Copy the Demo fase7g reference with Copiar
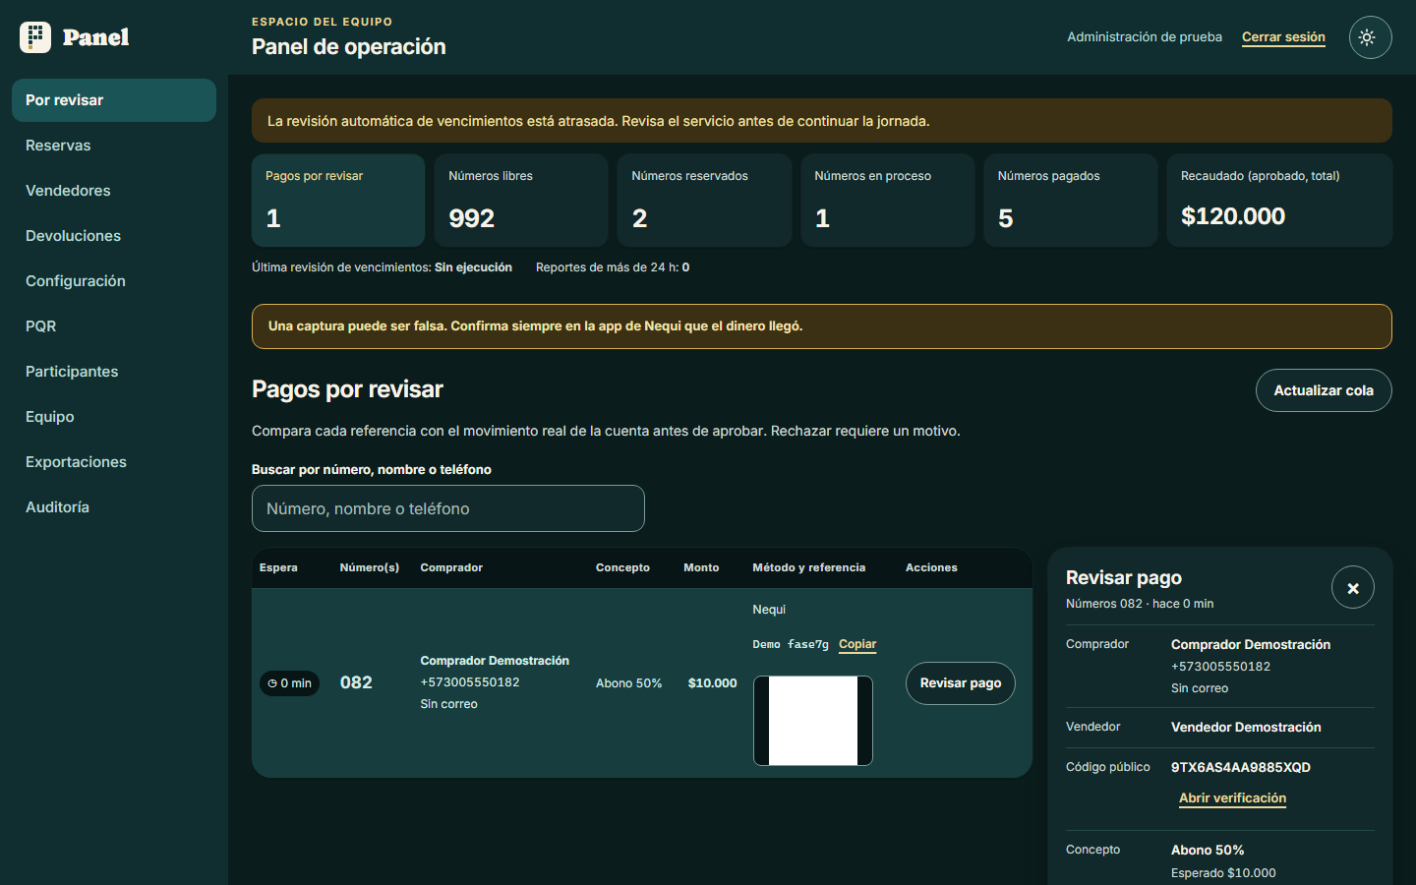This screenshot has height=885, width=1416. [x=857, y=644]
